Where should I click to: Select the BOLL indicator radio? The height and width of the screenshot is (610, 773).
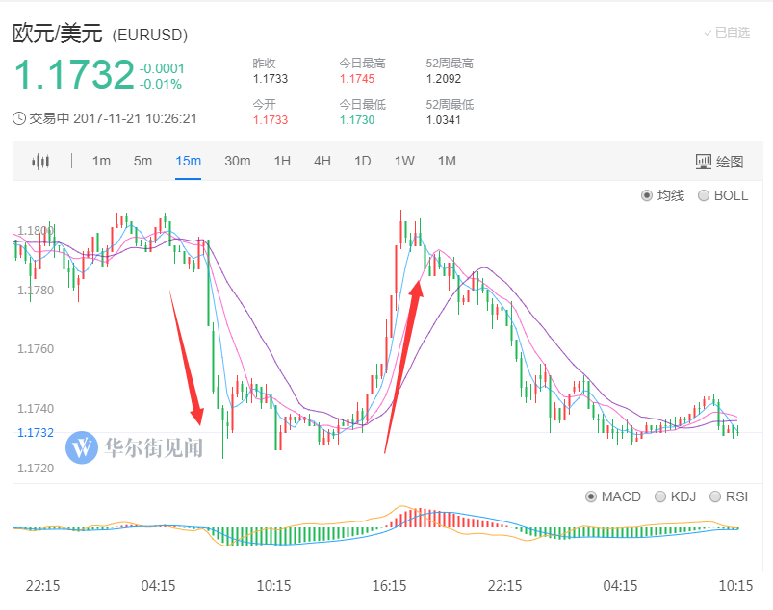tap(704, 195)
